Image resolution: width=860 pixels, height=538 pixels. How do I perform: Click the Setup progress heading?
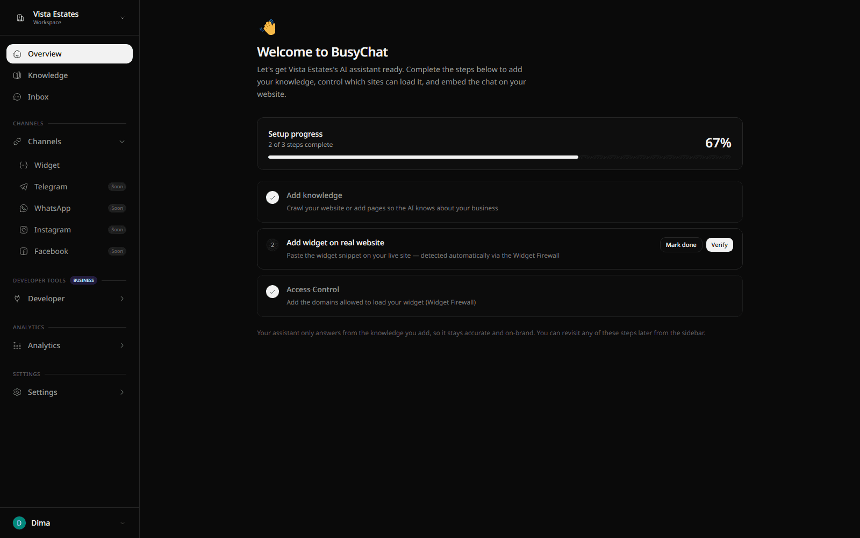coord(295,134)
